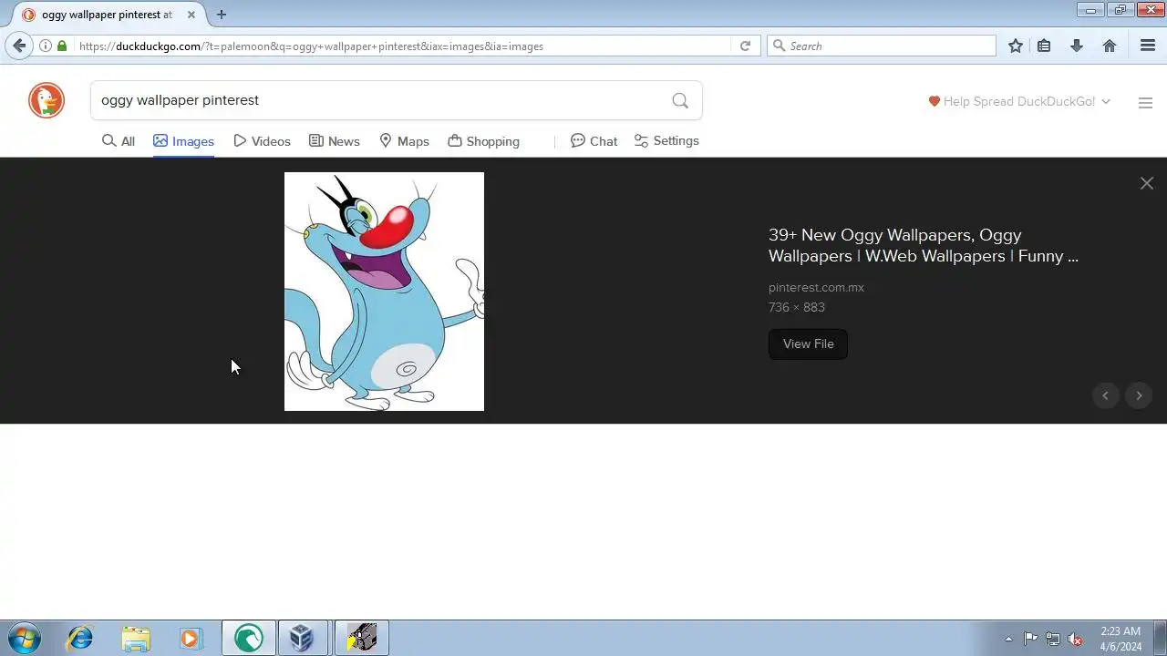Viewport: 1167px width, 656px height.
Task: Show hidden system tray icons
Action: point(1008,639)
